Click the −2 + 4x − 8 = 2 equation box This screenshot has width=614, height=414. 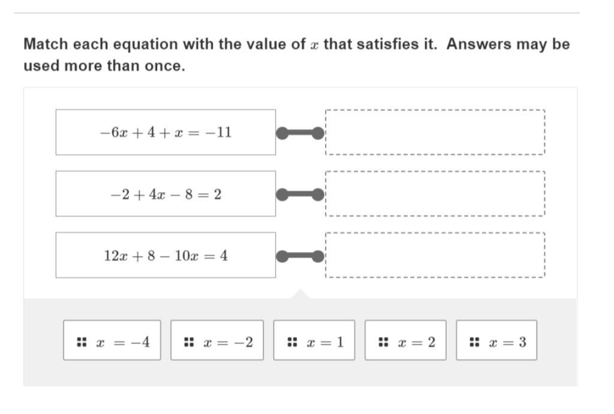165,193
